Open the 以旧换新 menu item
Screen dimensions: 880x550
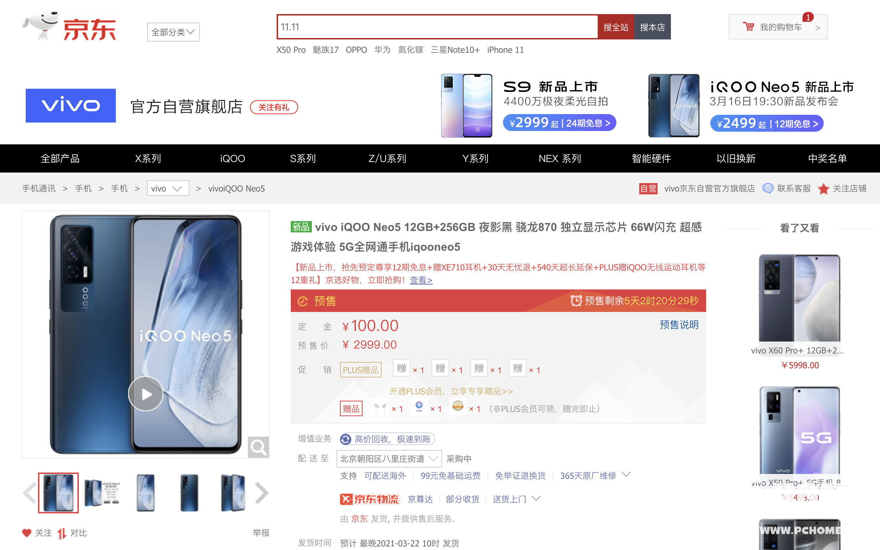tap(736, 158)
